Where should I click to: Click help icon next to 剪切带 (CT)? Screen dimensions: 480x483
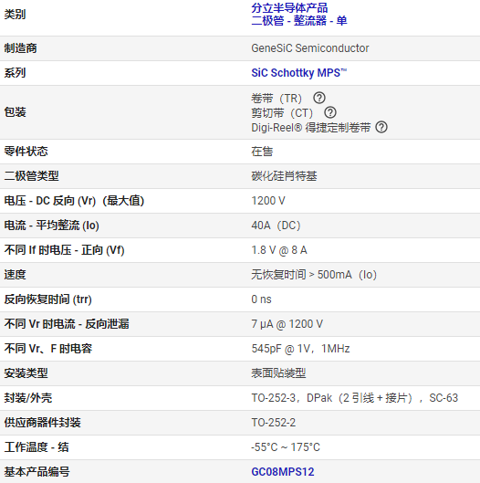[x=330, y=112]
